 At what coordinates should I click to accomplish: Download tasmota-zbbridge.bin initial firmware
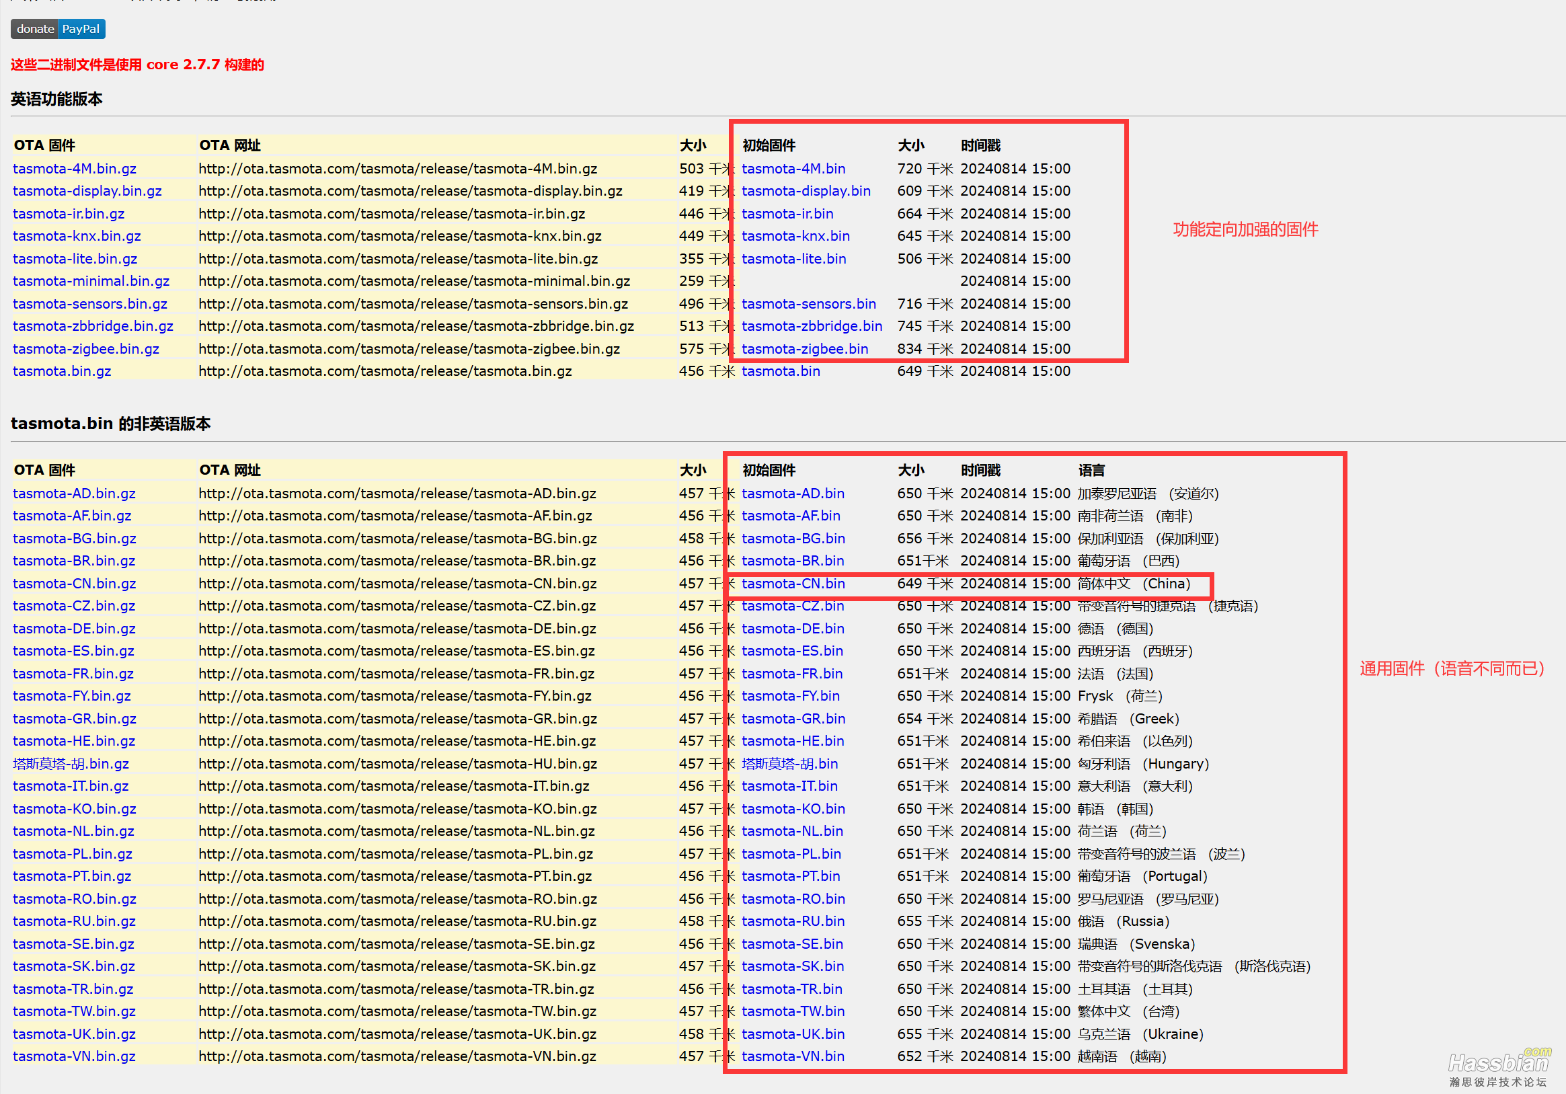coord(812,326)
